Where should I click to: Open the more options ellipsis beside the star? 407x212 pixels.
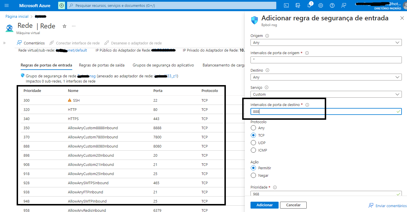pyautogui.click(x=74, y=26)
